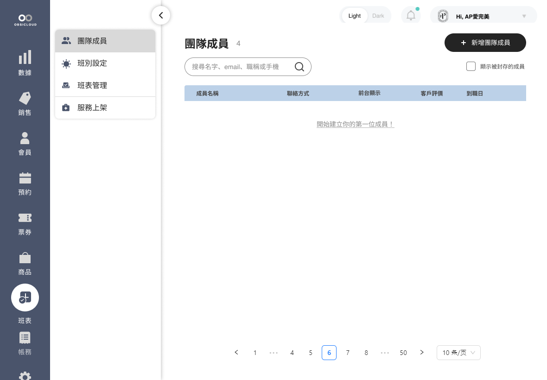Image resolution: width=547 pixels, height=380 pixels.
Task: Open the 預約 calendar icon
Action: click(x=25, y=178)
